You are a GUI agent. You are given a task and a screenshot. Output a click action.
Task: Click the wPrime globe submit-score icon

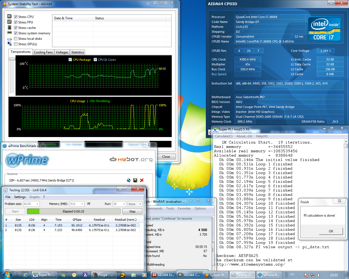(x=129, y=180)
